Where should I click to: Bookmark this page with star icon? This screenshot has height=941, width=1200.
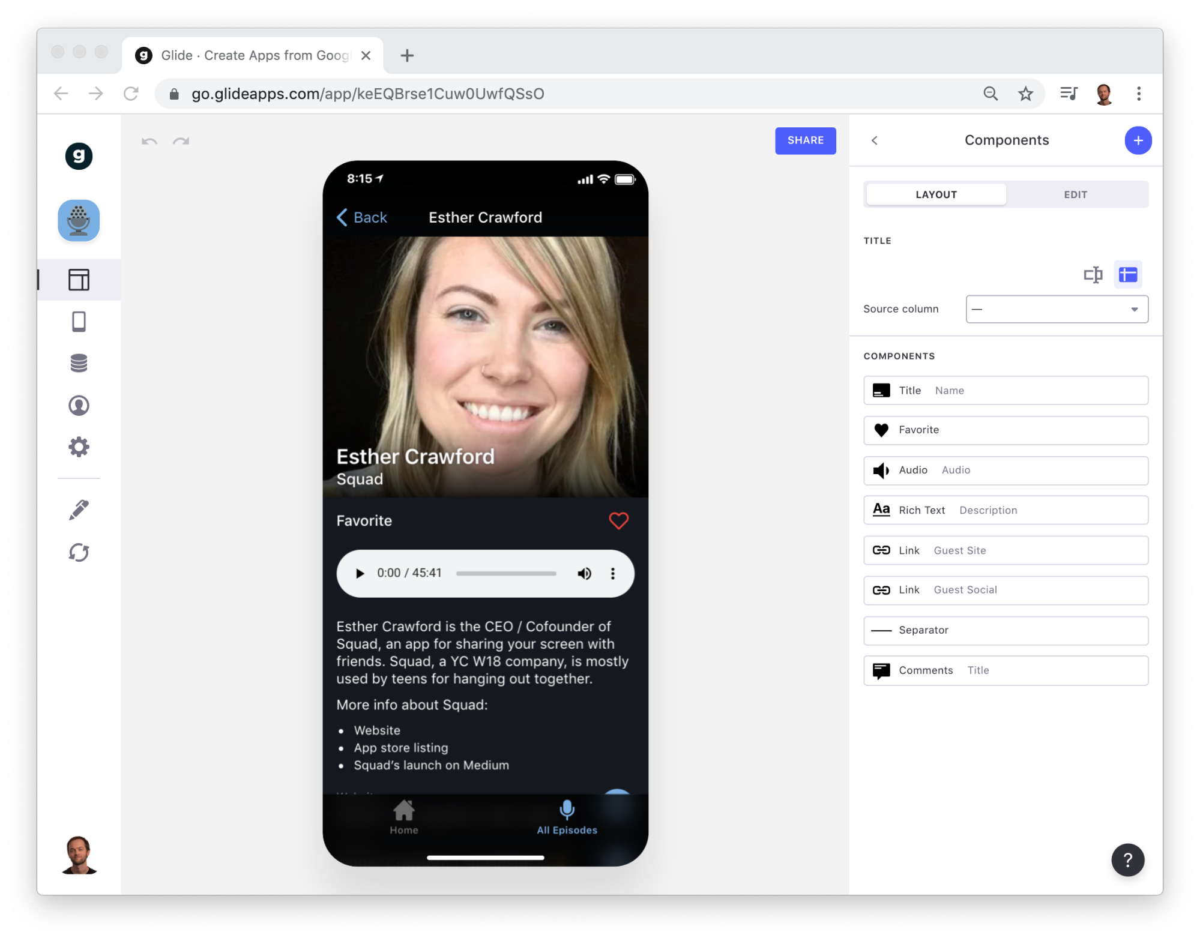(x=1025, y=94)
